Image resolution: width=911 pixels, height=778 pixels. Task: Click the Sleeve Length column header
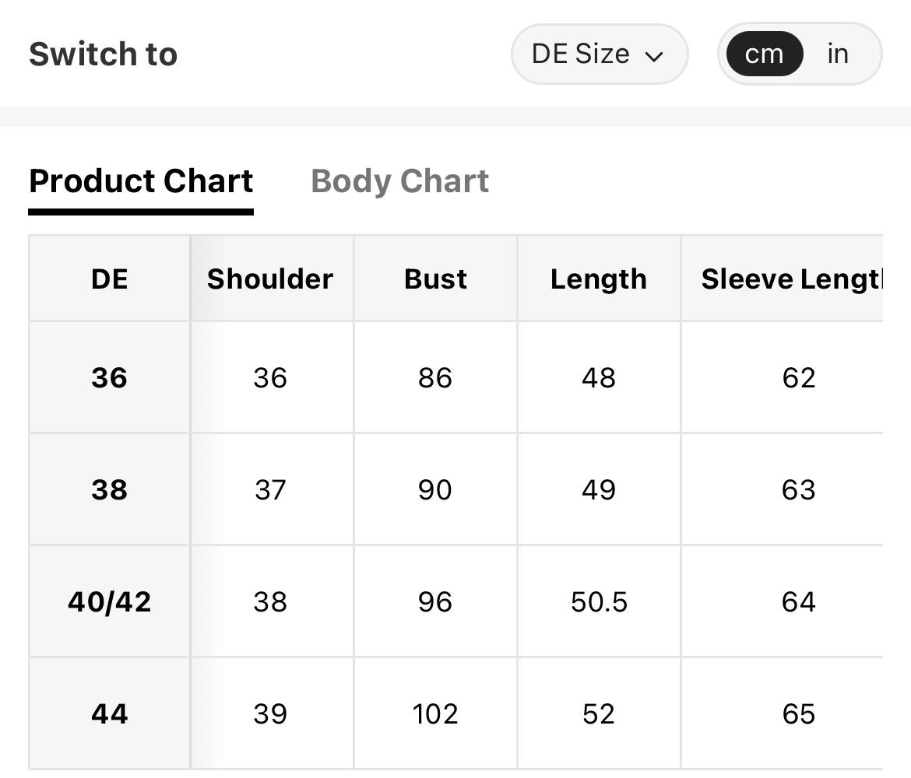[783, 279]
